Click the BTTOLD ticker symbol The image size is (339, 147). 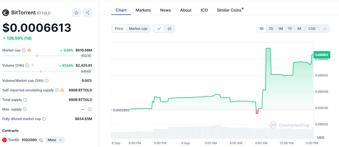[x=44, y=13]
